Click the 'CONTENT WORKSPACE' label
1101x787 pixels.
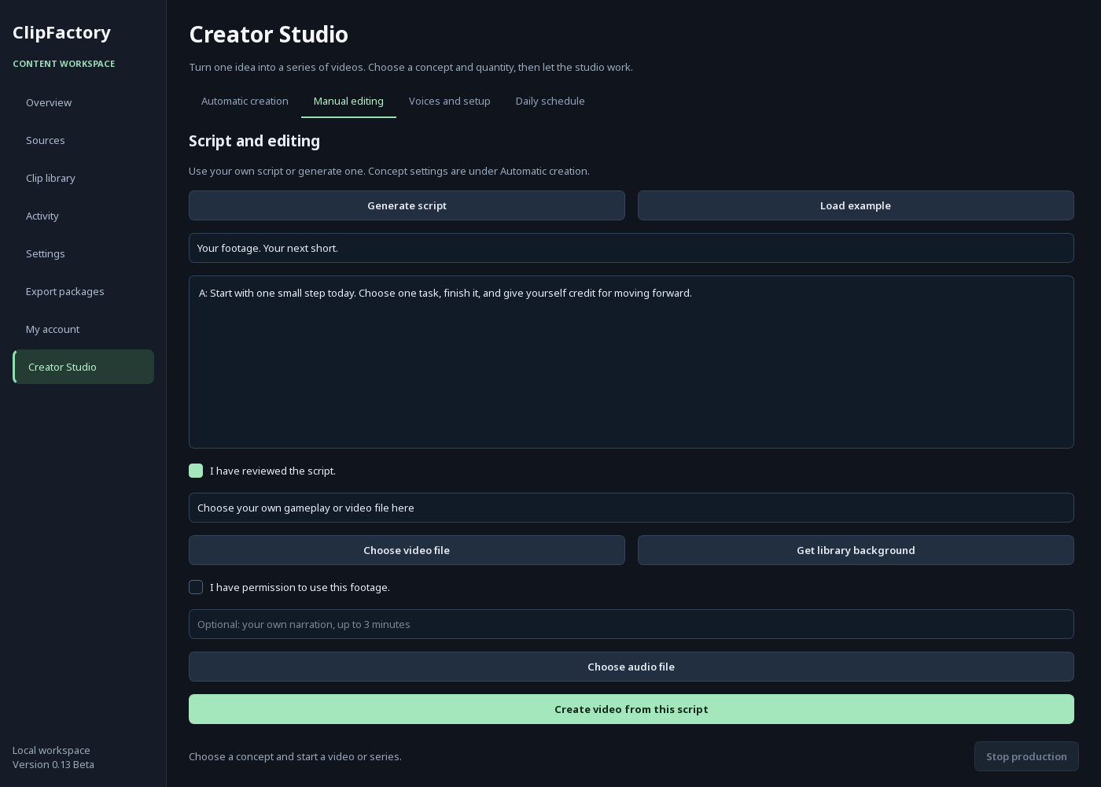click(64, 64)
